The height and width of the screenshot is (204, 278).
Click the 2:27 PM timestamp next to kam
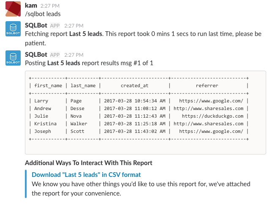pos(50,6)
